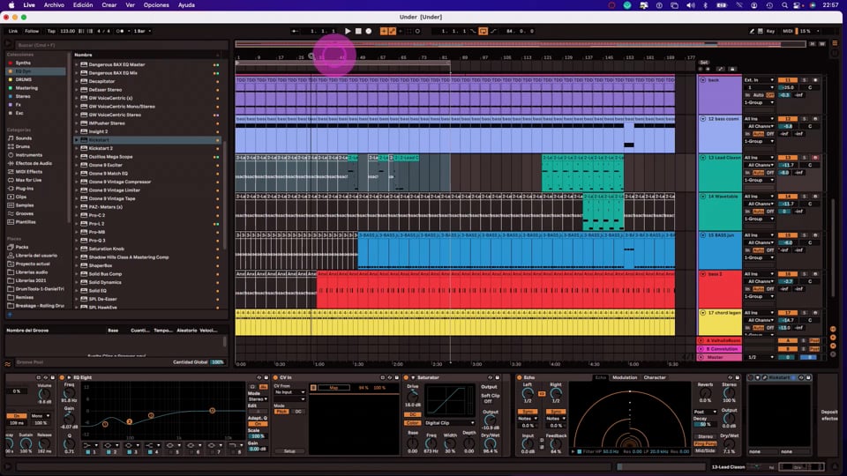This screenshot has height=476, width=847.
Task: Open the Efectos de Audio category
Action: [34, 164]
